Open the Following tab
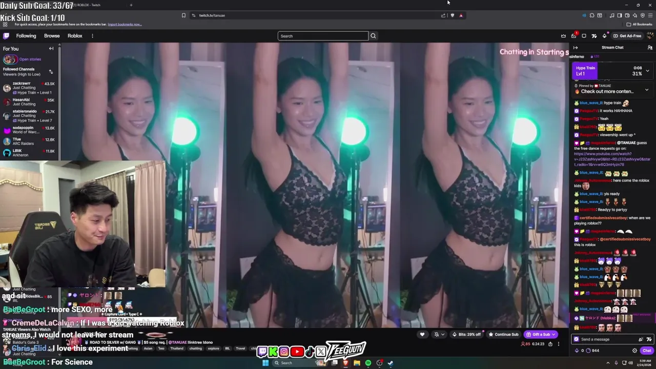656x369 pixels. (x=26, y=36)
